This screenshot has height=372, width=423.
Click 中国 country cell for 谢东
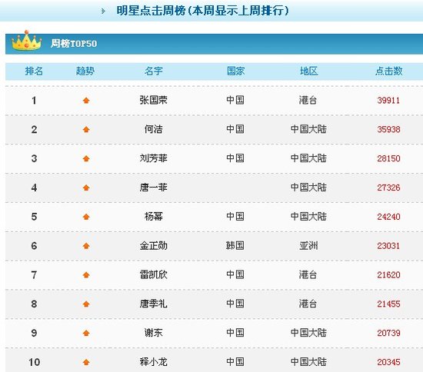(235, 333)
